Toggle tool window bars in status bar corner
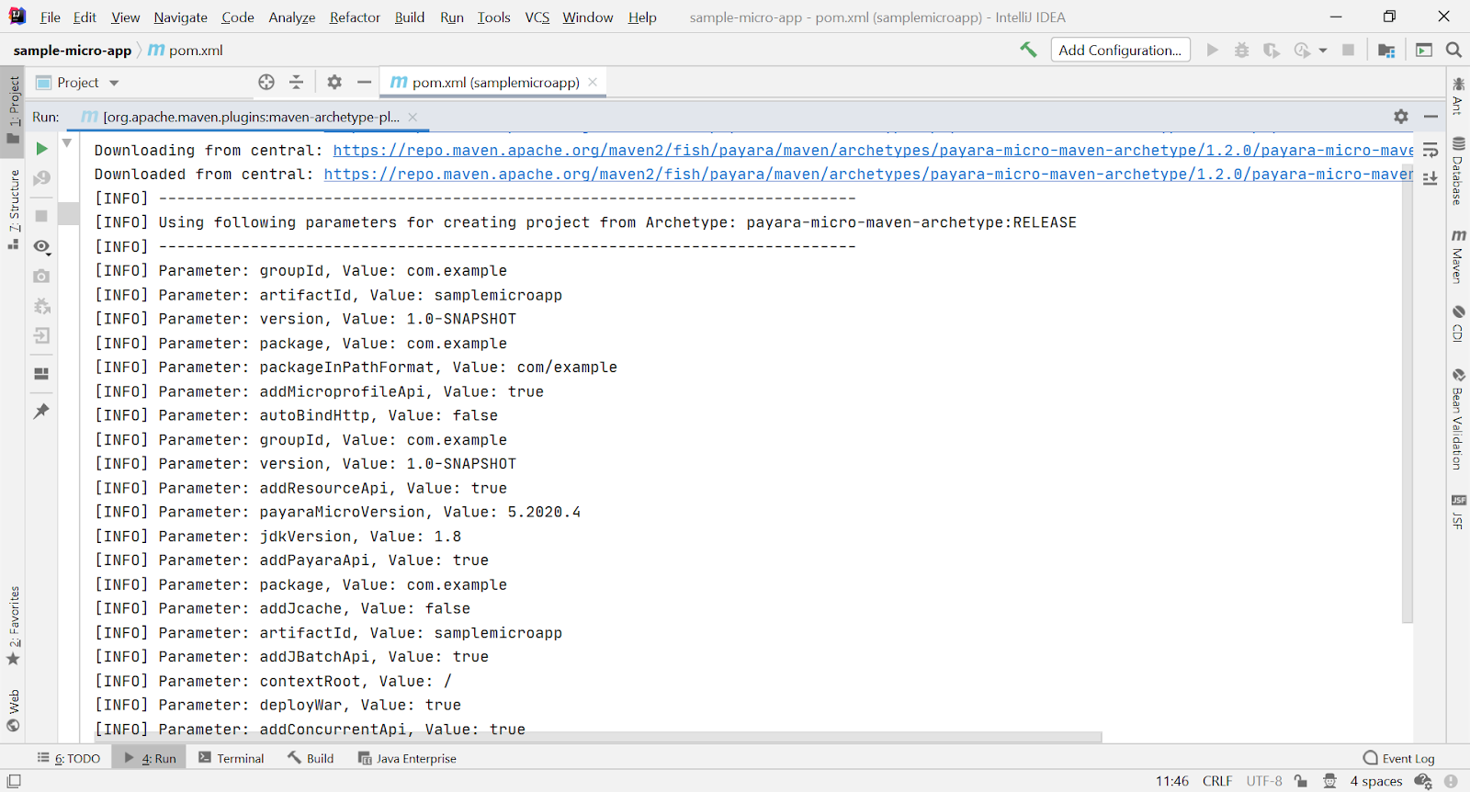The width and height of the screenshot is (1470, 792). pyautogui.click(x=14, y=781)
